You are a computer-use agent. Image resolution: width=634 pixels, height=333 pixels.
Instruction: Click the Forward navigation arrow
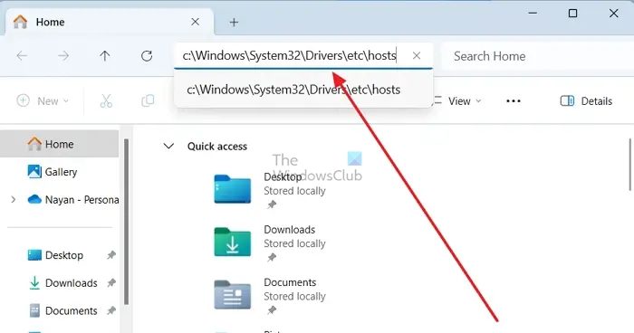click(x=63, y=56)
